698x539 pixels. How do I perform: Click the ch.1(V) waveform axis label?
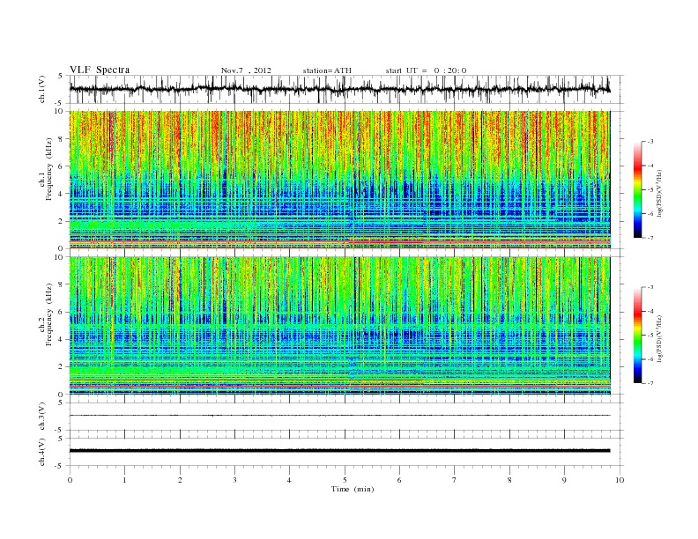pos(42,89)
